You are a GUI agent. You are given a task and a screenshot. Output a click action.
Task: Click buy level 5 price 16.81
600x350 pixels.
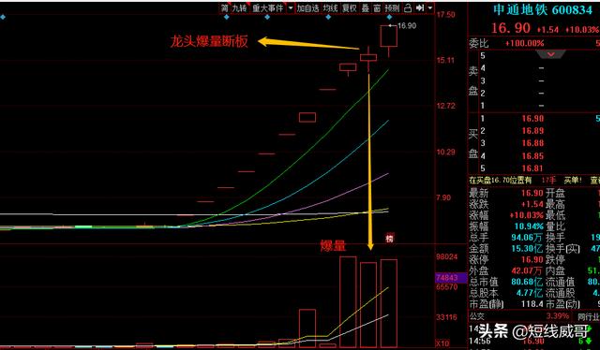click(x=532, y=168)
